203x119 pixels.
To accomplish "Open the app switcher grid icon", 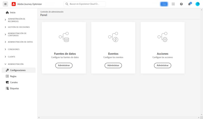I will pos(173,4).
